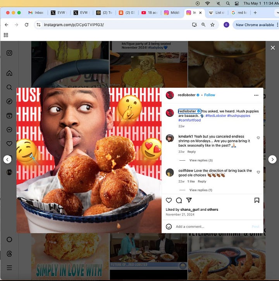
Task: Switch to the YouTube 18 ac tab
Action: pyautogui.click(x=150, y=12)
